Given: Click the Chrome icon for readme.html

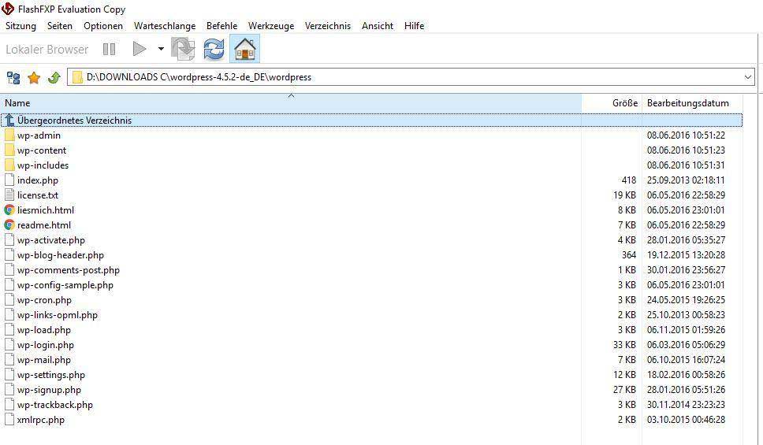Looking at the screenshot, I should (9, 225).
